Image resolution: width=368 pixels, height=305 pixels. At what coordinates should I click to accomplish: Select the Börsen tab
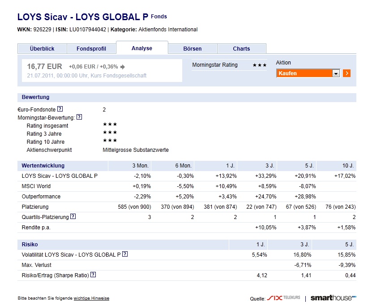coord(193,49)
